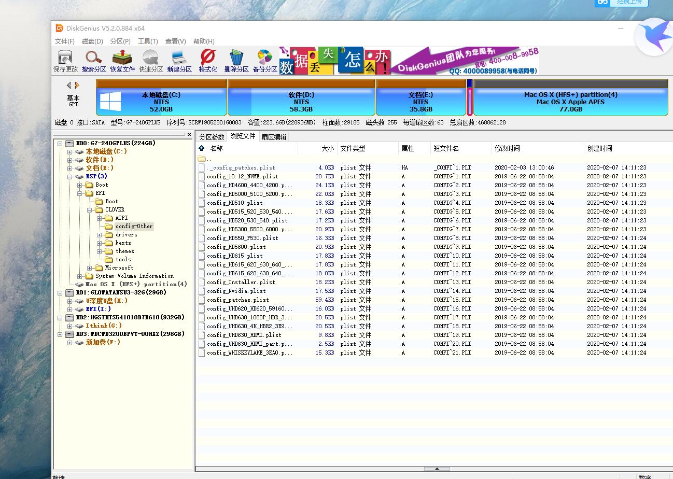Expand the themes folder node
Screen dimensions: 673x479
click(99, 251)
